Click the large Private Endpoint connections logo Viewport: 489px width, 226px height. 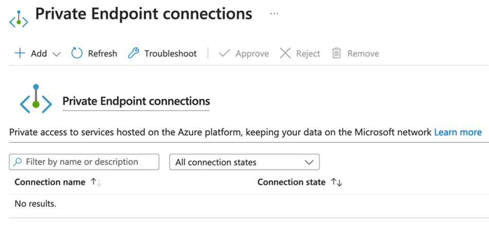click(x=36, y=99)
